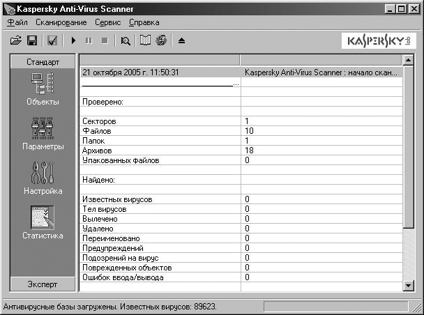Viewport: 424px width, 315px height.
Task: Click the eject triangle toolbar icon
Action: [181, 41]
